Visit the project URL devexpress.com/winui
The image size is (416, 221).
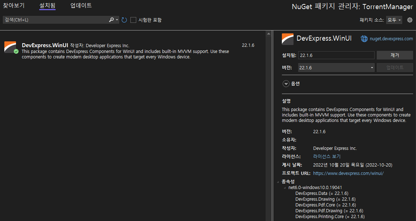(348, 173)
